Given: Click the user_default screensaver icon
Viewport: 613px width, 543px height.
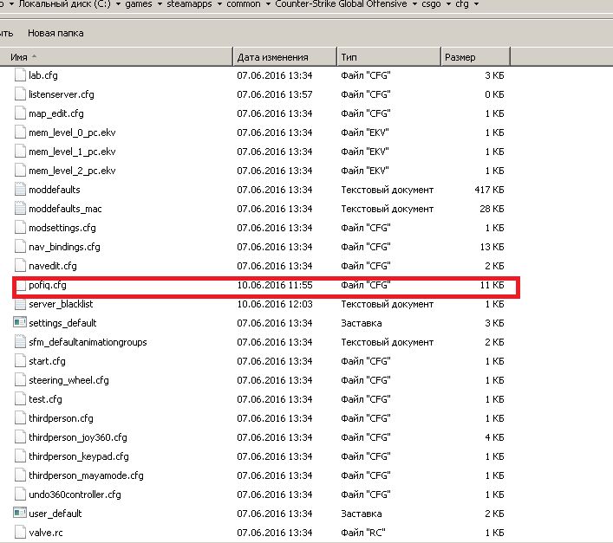Looking at the screenshot, I should tap(20, 513).
